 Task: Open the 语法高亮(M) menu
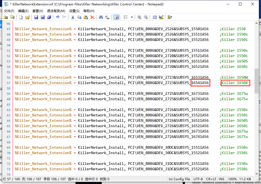pyautogui.click(x=56, y=11)
